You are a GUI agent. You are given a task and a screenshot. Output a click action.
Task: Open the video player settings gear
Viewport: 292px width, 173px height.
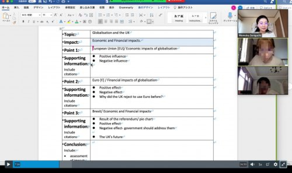(x=275, y=164)
